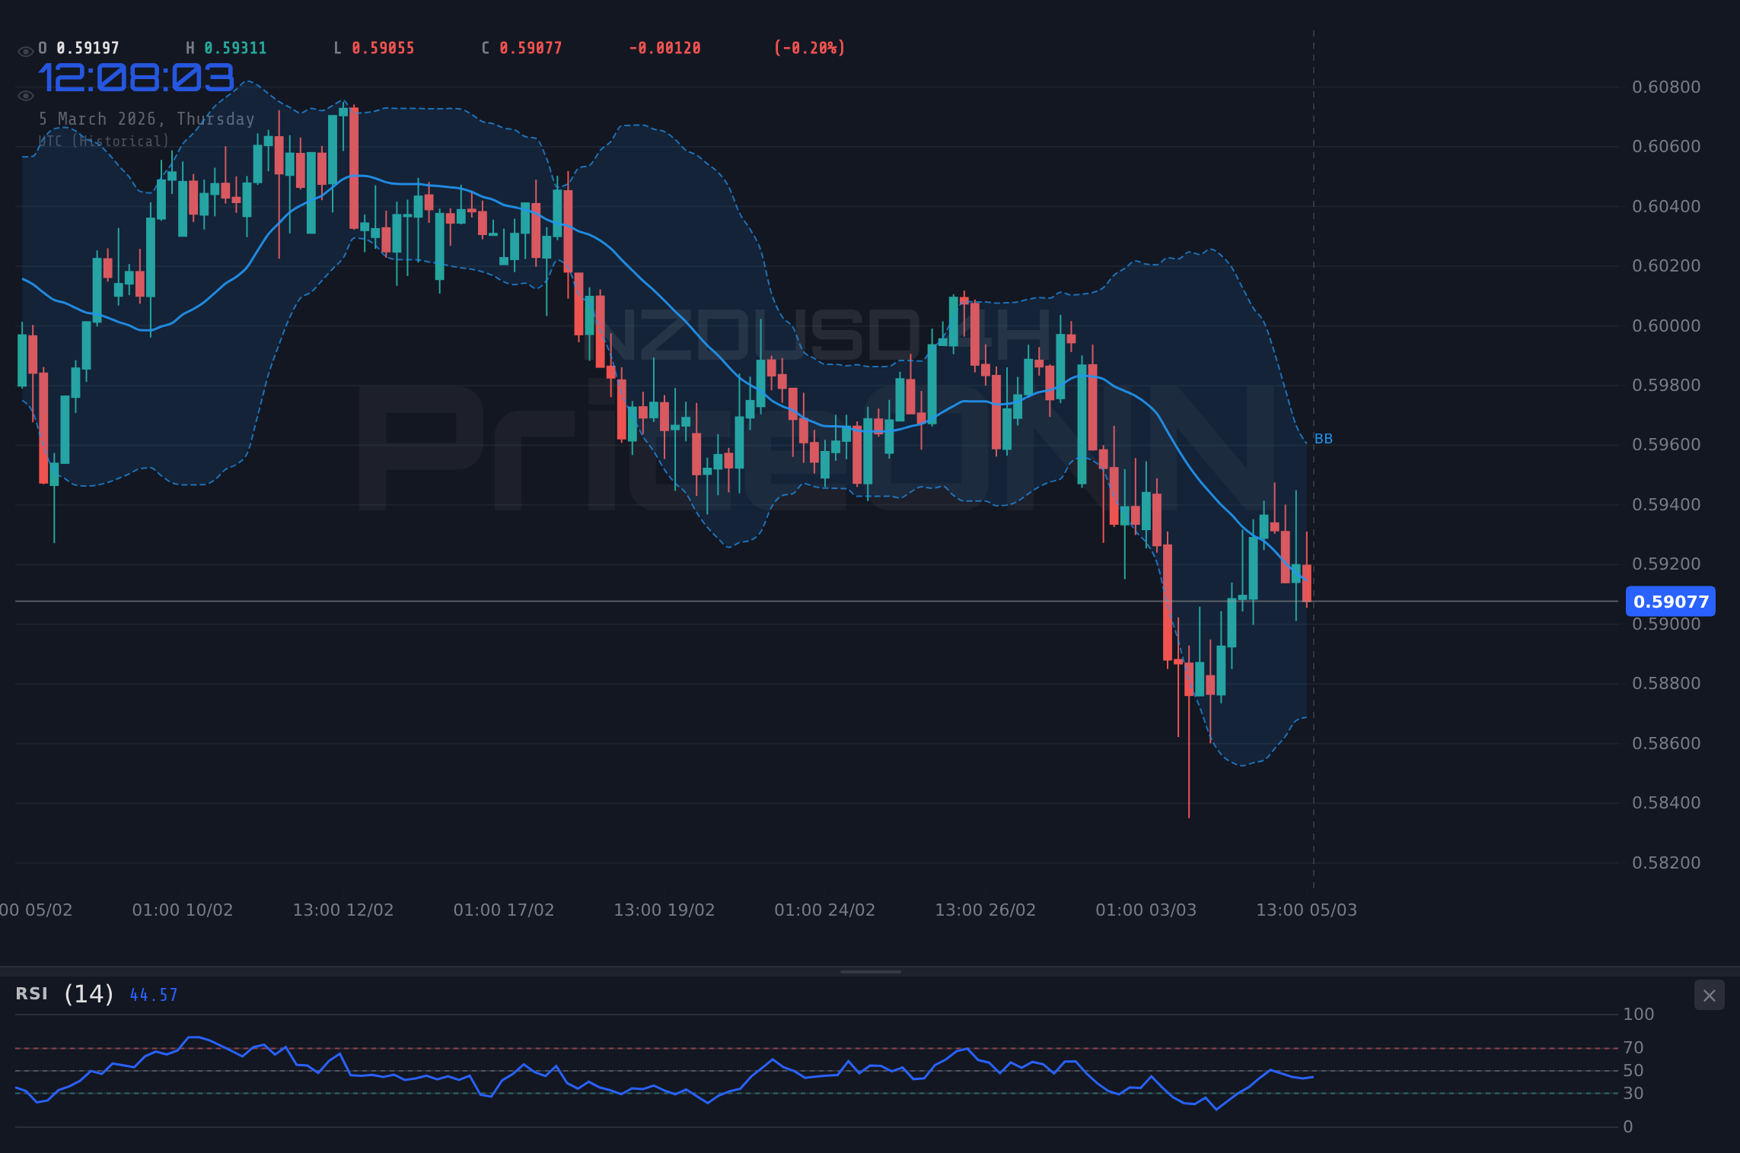This screenshot has height=1153, width=1740.
Task: Click the Open value 0.59197
Action: 88,48
